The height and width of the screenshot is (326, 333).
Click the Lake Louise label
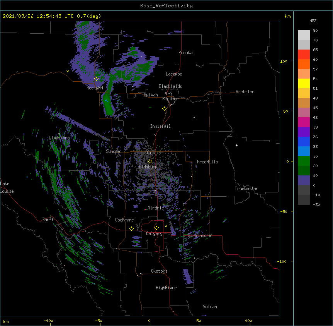(7, 187)
